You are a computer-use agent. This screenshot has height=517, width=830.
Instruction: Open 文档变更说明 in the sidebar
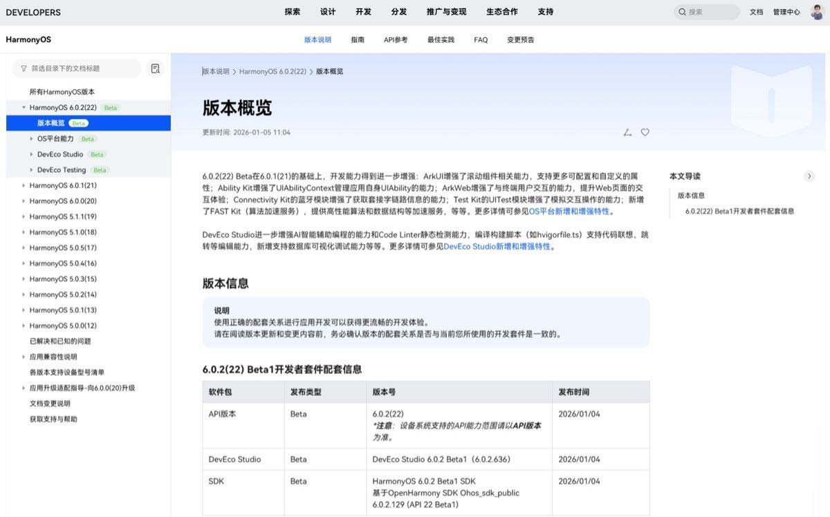[x=50, y=403]
